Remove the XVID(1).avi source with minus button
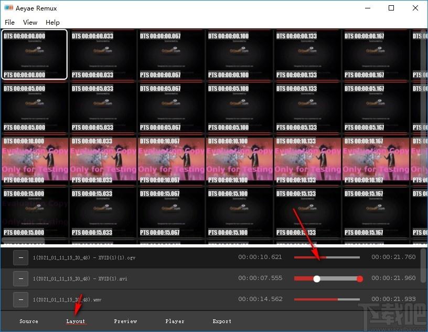428x332 pixels. coord(21,278)
